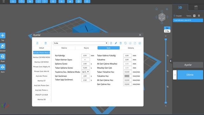
Task: Click the view cube right arrow
Action: coord(167,17)
